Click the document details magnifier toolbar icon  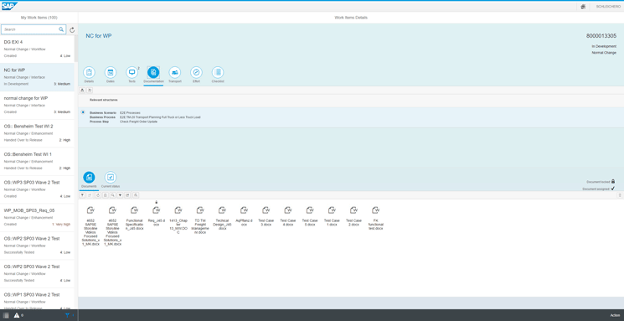136,195
